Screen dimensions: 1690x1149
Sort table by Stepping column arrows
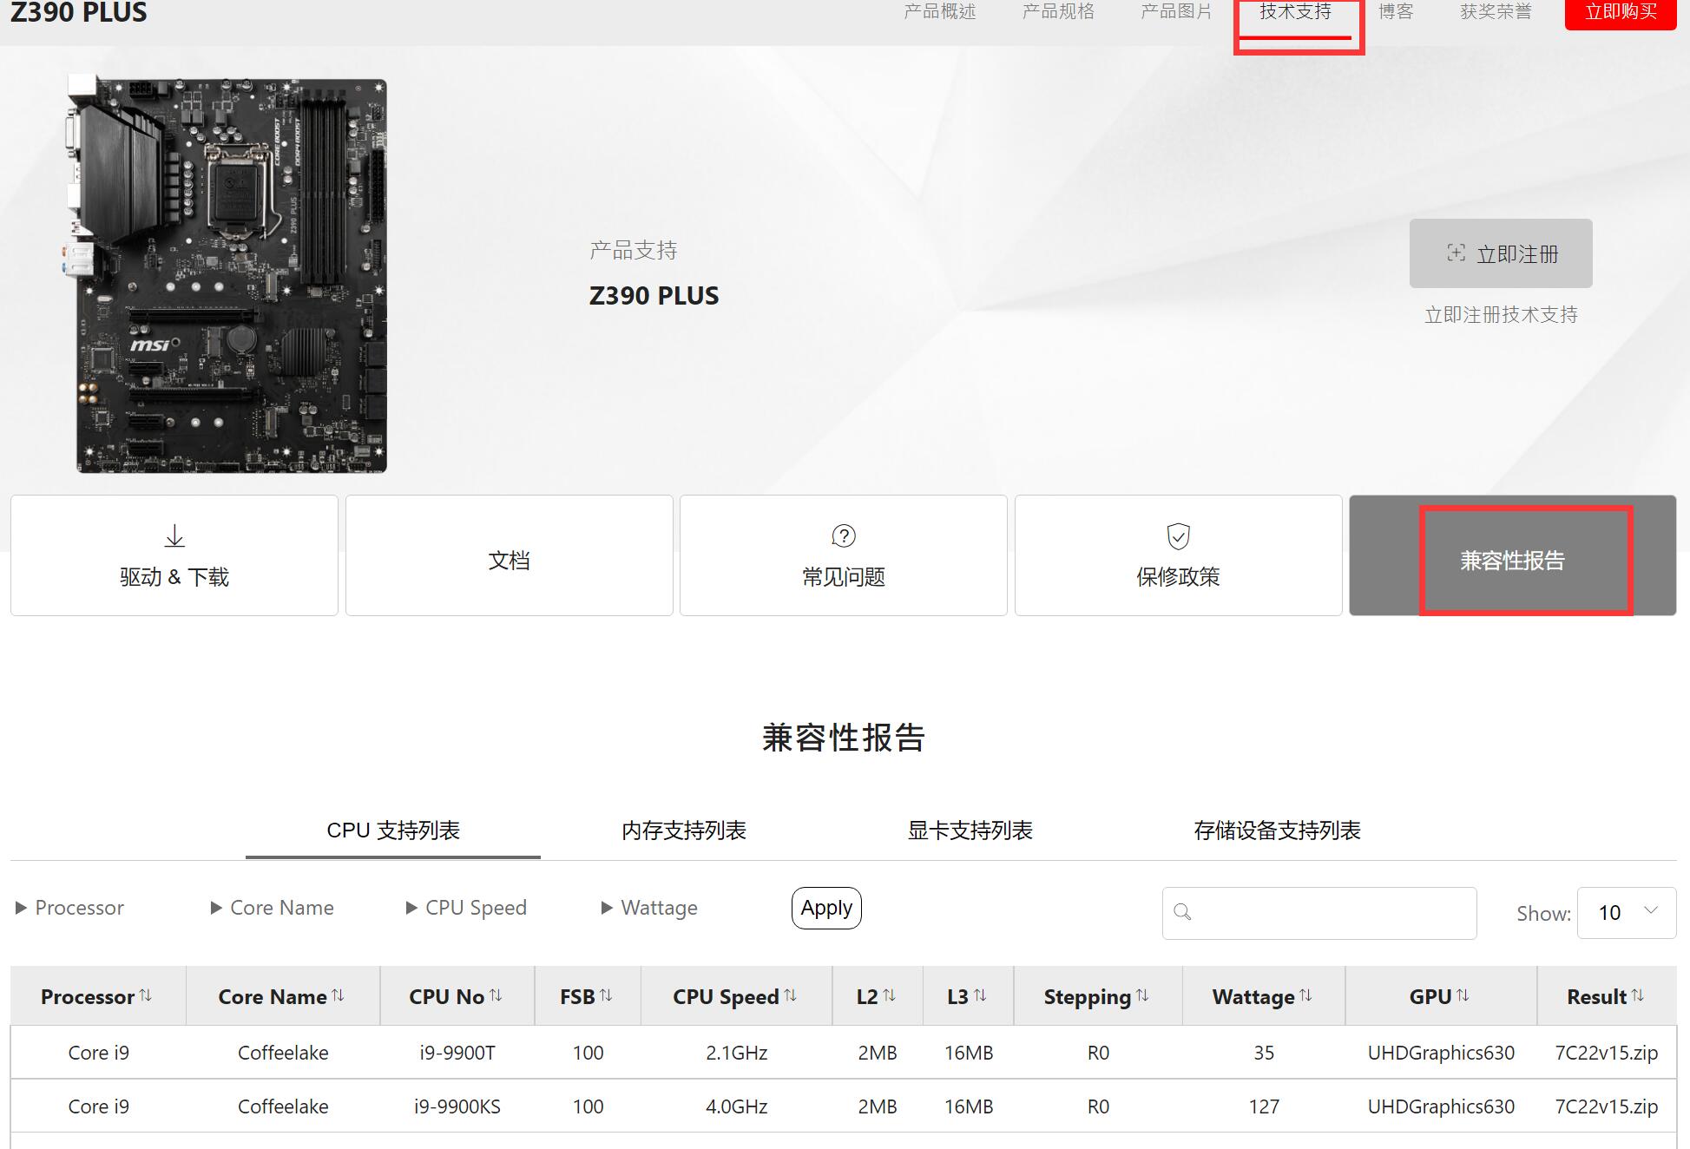pyautogui.click(x=1142, y=995)
